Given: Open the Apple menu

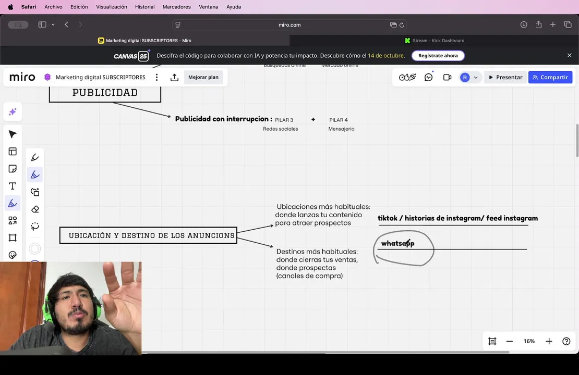Looking at the screenshot, I should (x=11, y=7).
